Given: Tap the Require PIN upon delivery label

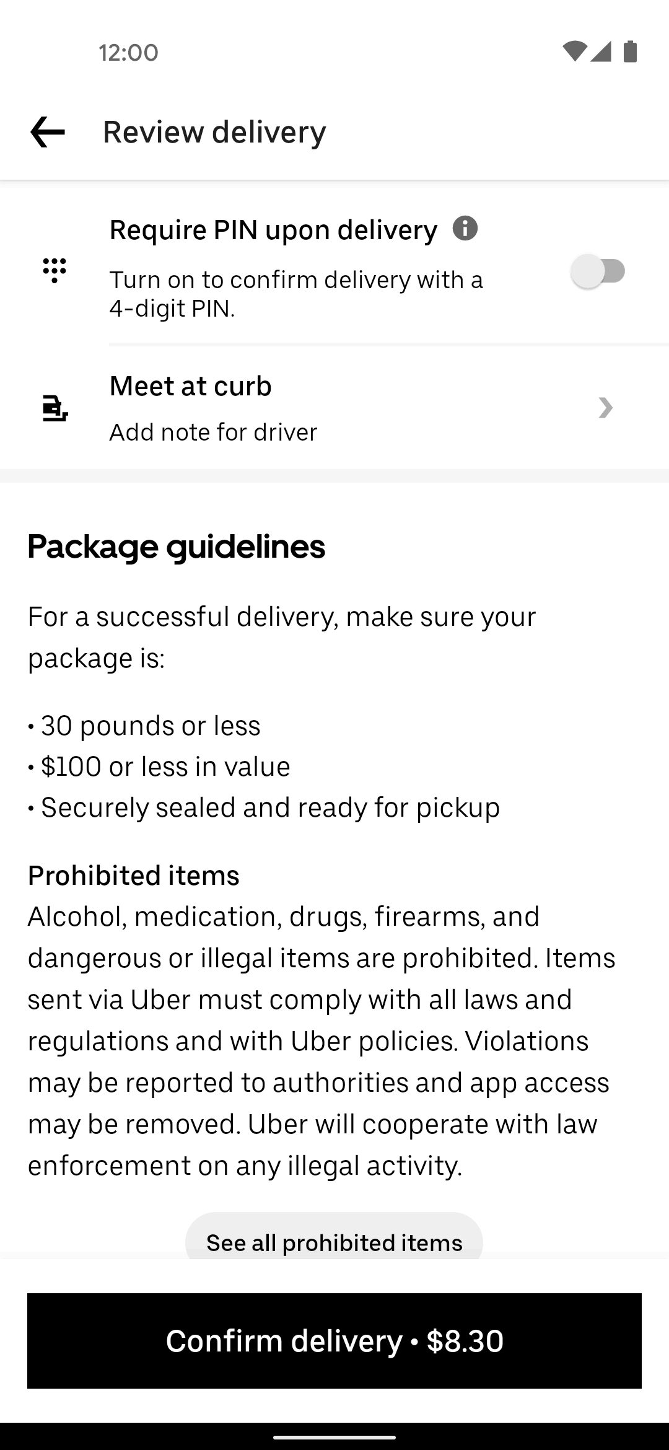Looking at the screenshot, I should tap(273, 230).
